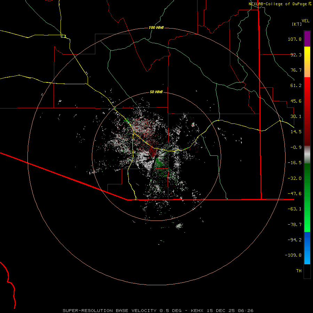Viewport: 313px width, 313px height.
Task: Click the -78.7 scale value
Action: [x=295, y=225]
